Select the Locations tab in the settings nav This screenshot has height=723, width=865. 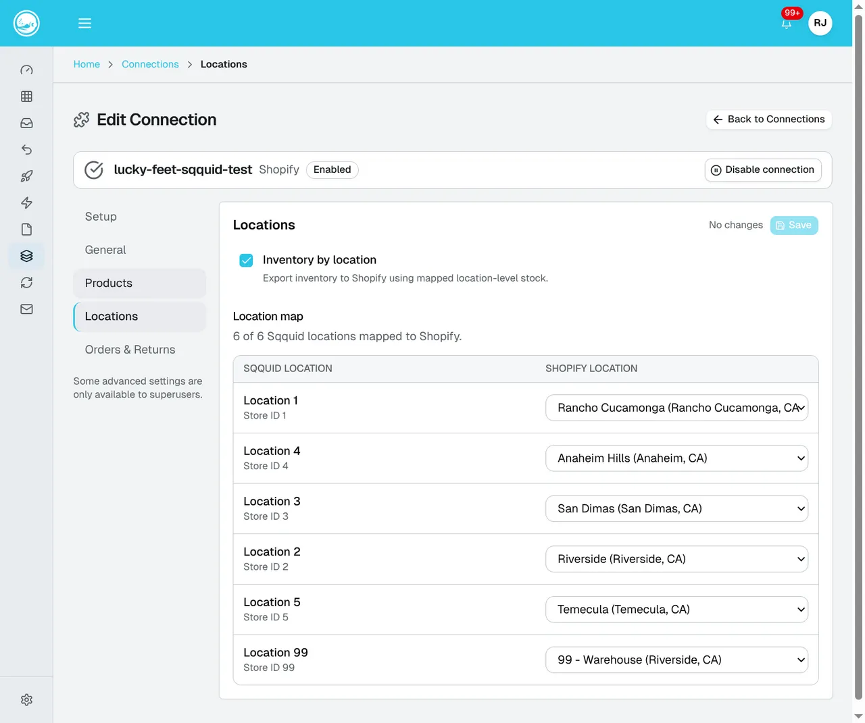140,317
